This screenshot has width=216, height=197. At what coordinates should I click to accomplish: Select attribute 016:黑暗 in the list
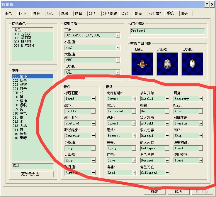33,138
